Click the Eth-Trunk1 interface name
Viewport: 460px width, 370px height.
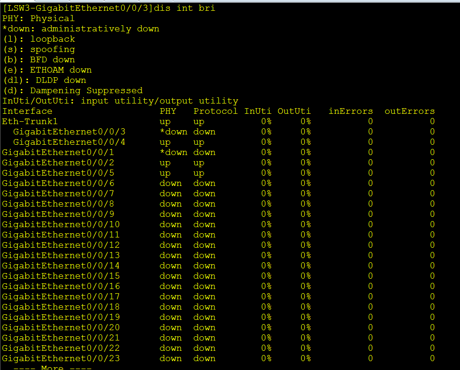[x=29, y=121]
